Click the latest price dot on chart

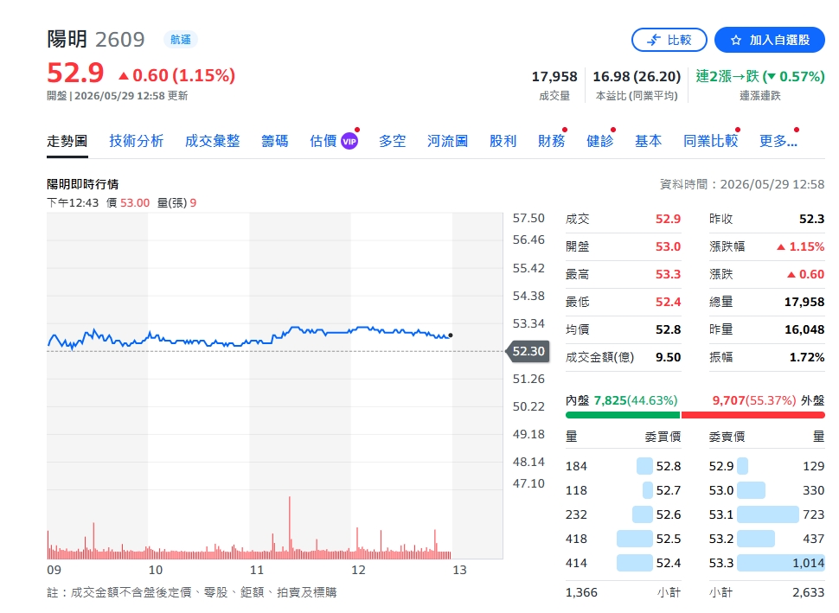point(451,335)
